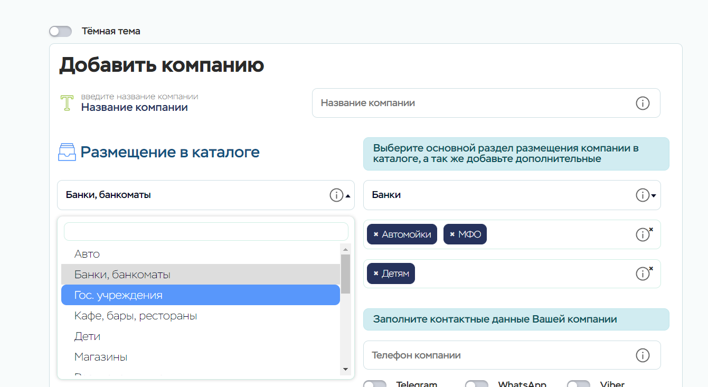The width and height of the screenshot is (708, 387).
Task: Remove the Автомойки tag
Action: (x=376, y=234)
